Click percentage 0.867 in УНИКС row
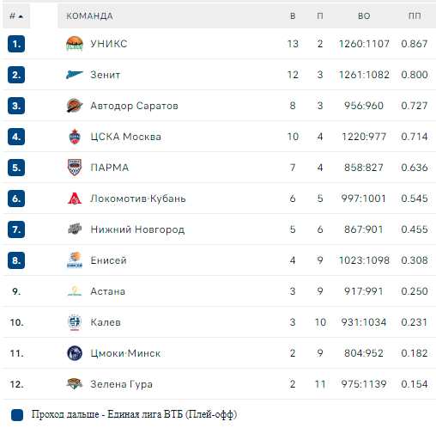Image resolution: width=436 pixels, height=434 pixels. 415,44
